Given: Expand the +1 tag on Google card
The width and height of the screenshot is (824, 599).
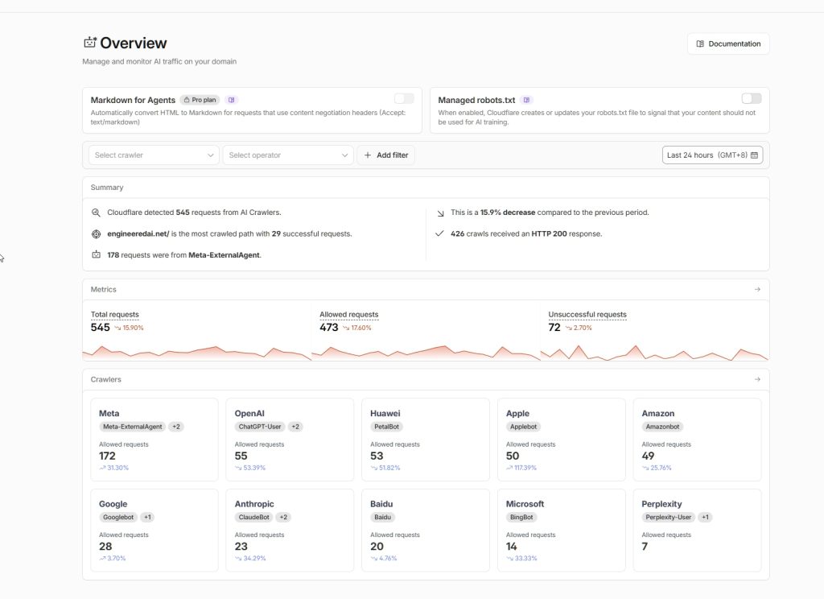Looking at the screenshot, I should 147,517.
